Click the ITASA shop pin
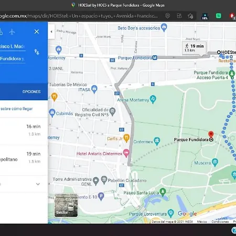This screenshot has height=236, width=236. pos(94,89)
